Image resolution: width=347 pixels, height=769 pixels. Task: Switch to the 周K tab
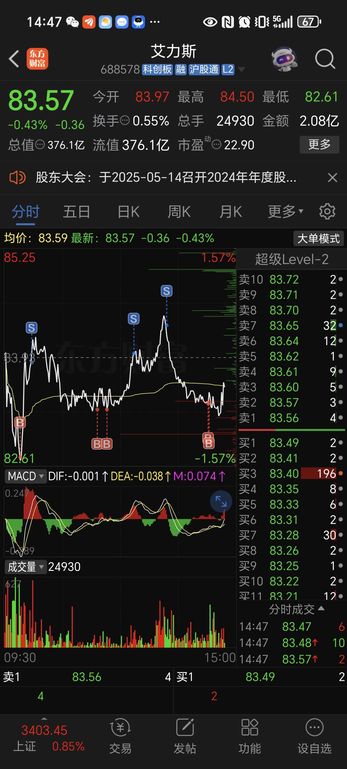(179, 212)
